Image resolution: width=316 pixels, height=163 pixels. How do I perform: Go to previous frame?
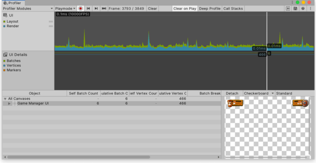click(x=88, y=9)
